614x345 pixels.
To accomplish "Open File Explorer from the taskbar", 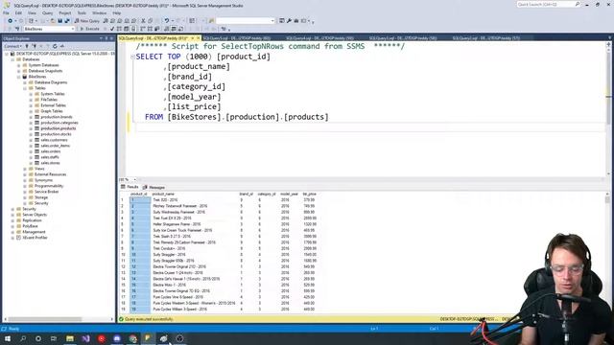I will point(70,338).
